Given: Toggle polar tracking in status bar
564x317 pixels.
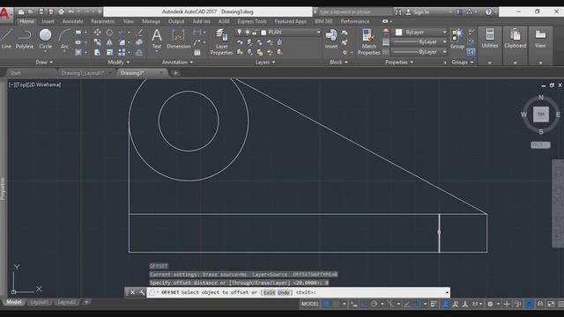Looking at the screenshot, I should click(x=374, y=304).
